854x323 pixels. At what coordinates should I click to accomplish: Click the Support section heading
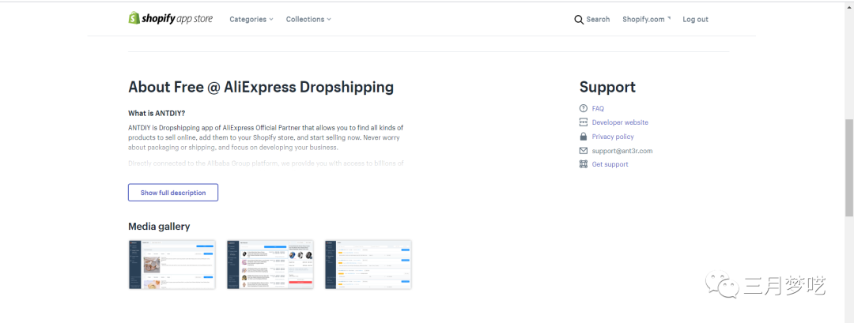click(x=607, y=87)
